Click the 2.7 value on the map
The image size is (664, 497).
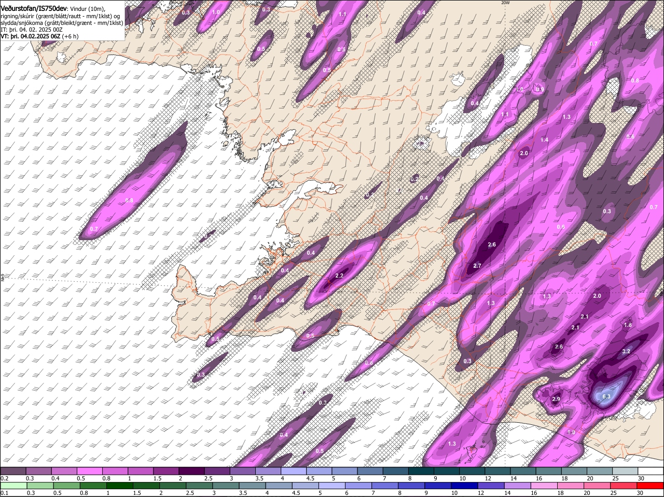(x=478, y=266)
